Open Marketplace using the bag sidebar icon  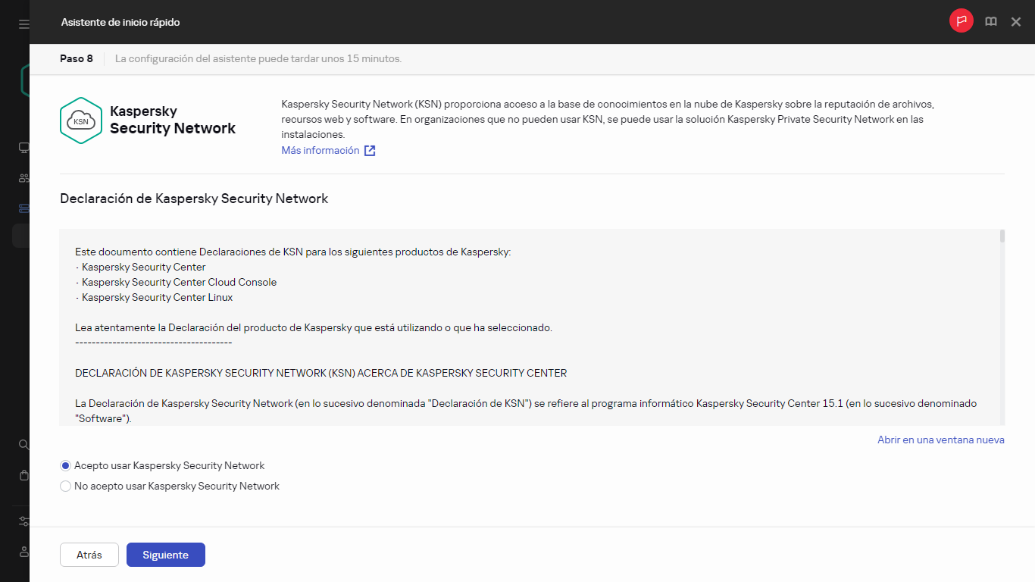(23, 475)
